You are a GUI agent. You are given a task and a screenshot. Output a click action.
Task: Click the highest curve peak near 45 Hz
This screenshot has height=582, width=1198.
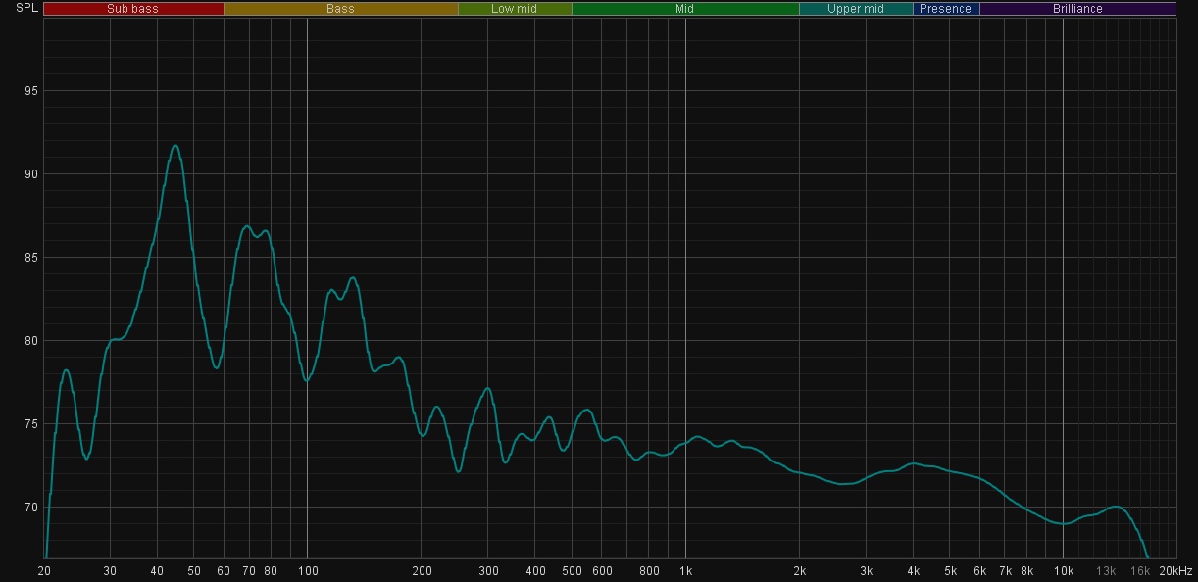(175, 146)
